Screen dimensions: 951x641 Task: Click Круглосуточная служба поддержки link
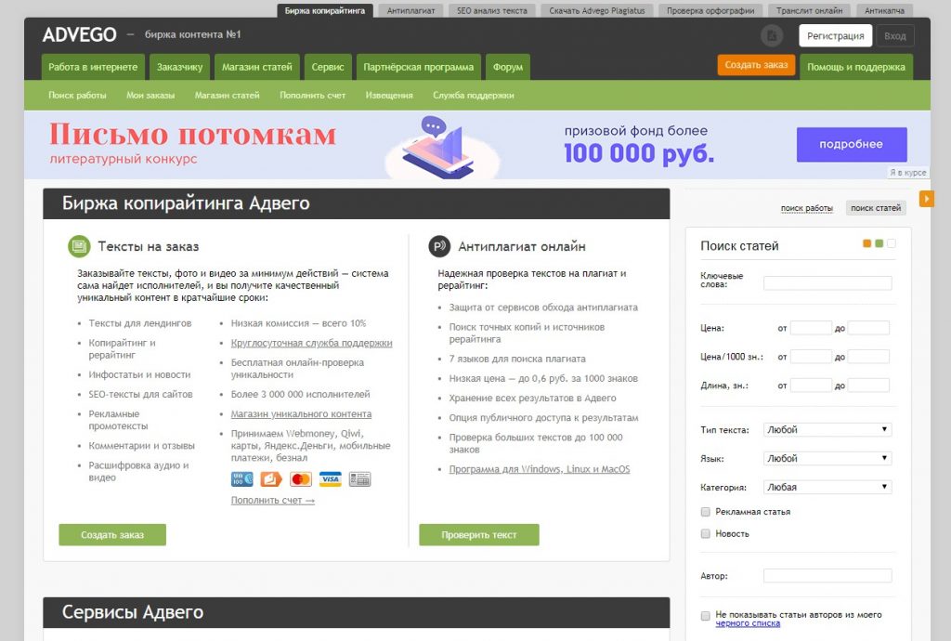coord(311,343)
